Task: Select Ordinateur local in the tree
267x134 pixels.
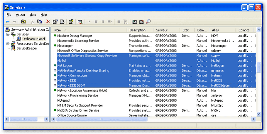Action: coord(33,39)
